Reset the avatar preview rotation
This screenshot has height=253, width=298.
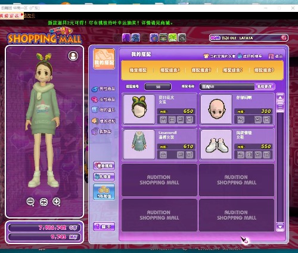pyautogui.click(x=44, y=202)
